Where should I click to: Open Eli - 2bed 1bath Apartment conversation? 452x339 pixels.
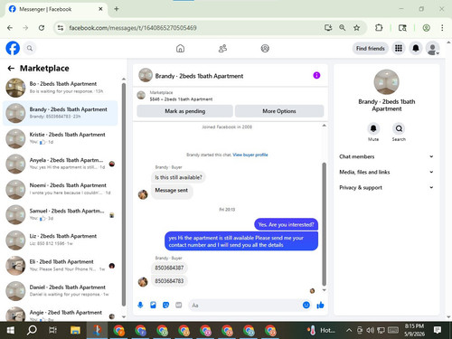tap(61, 266)
